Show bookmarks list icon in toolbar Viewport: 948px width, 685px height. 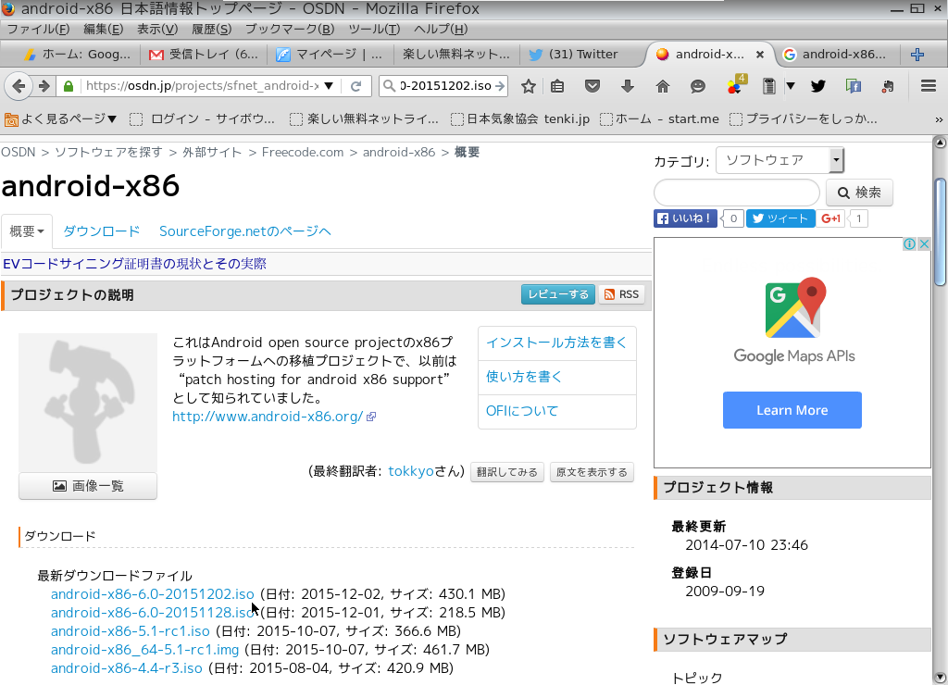click(557, 86)
